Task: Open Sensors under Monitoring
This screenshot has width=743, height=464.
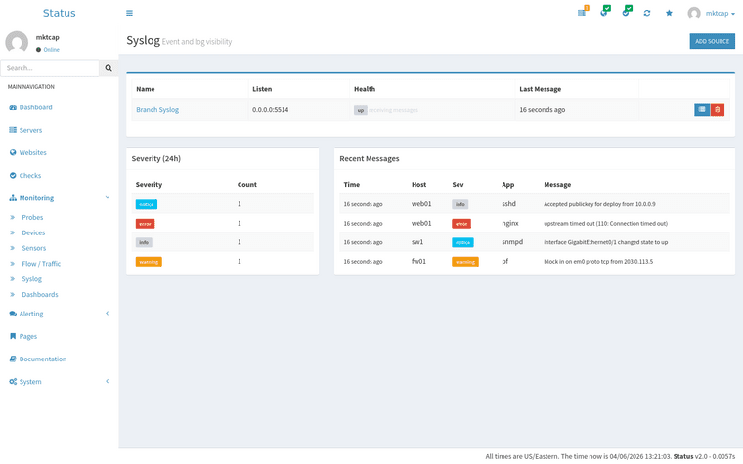Action: [33, 248]
